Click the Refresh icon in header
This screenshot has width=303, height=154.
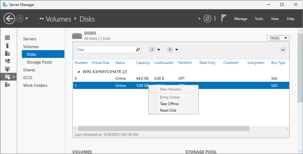[x=207, y=19]
